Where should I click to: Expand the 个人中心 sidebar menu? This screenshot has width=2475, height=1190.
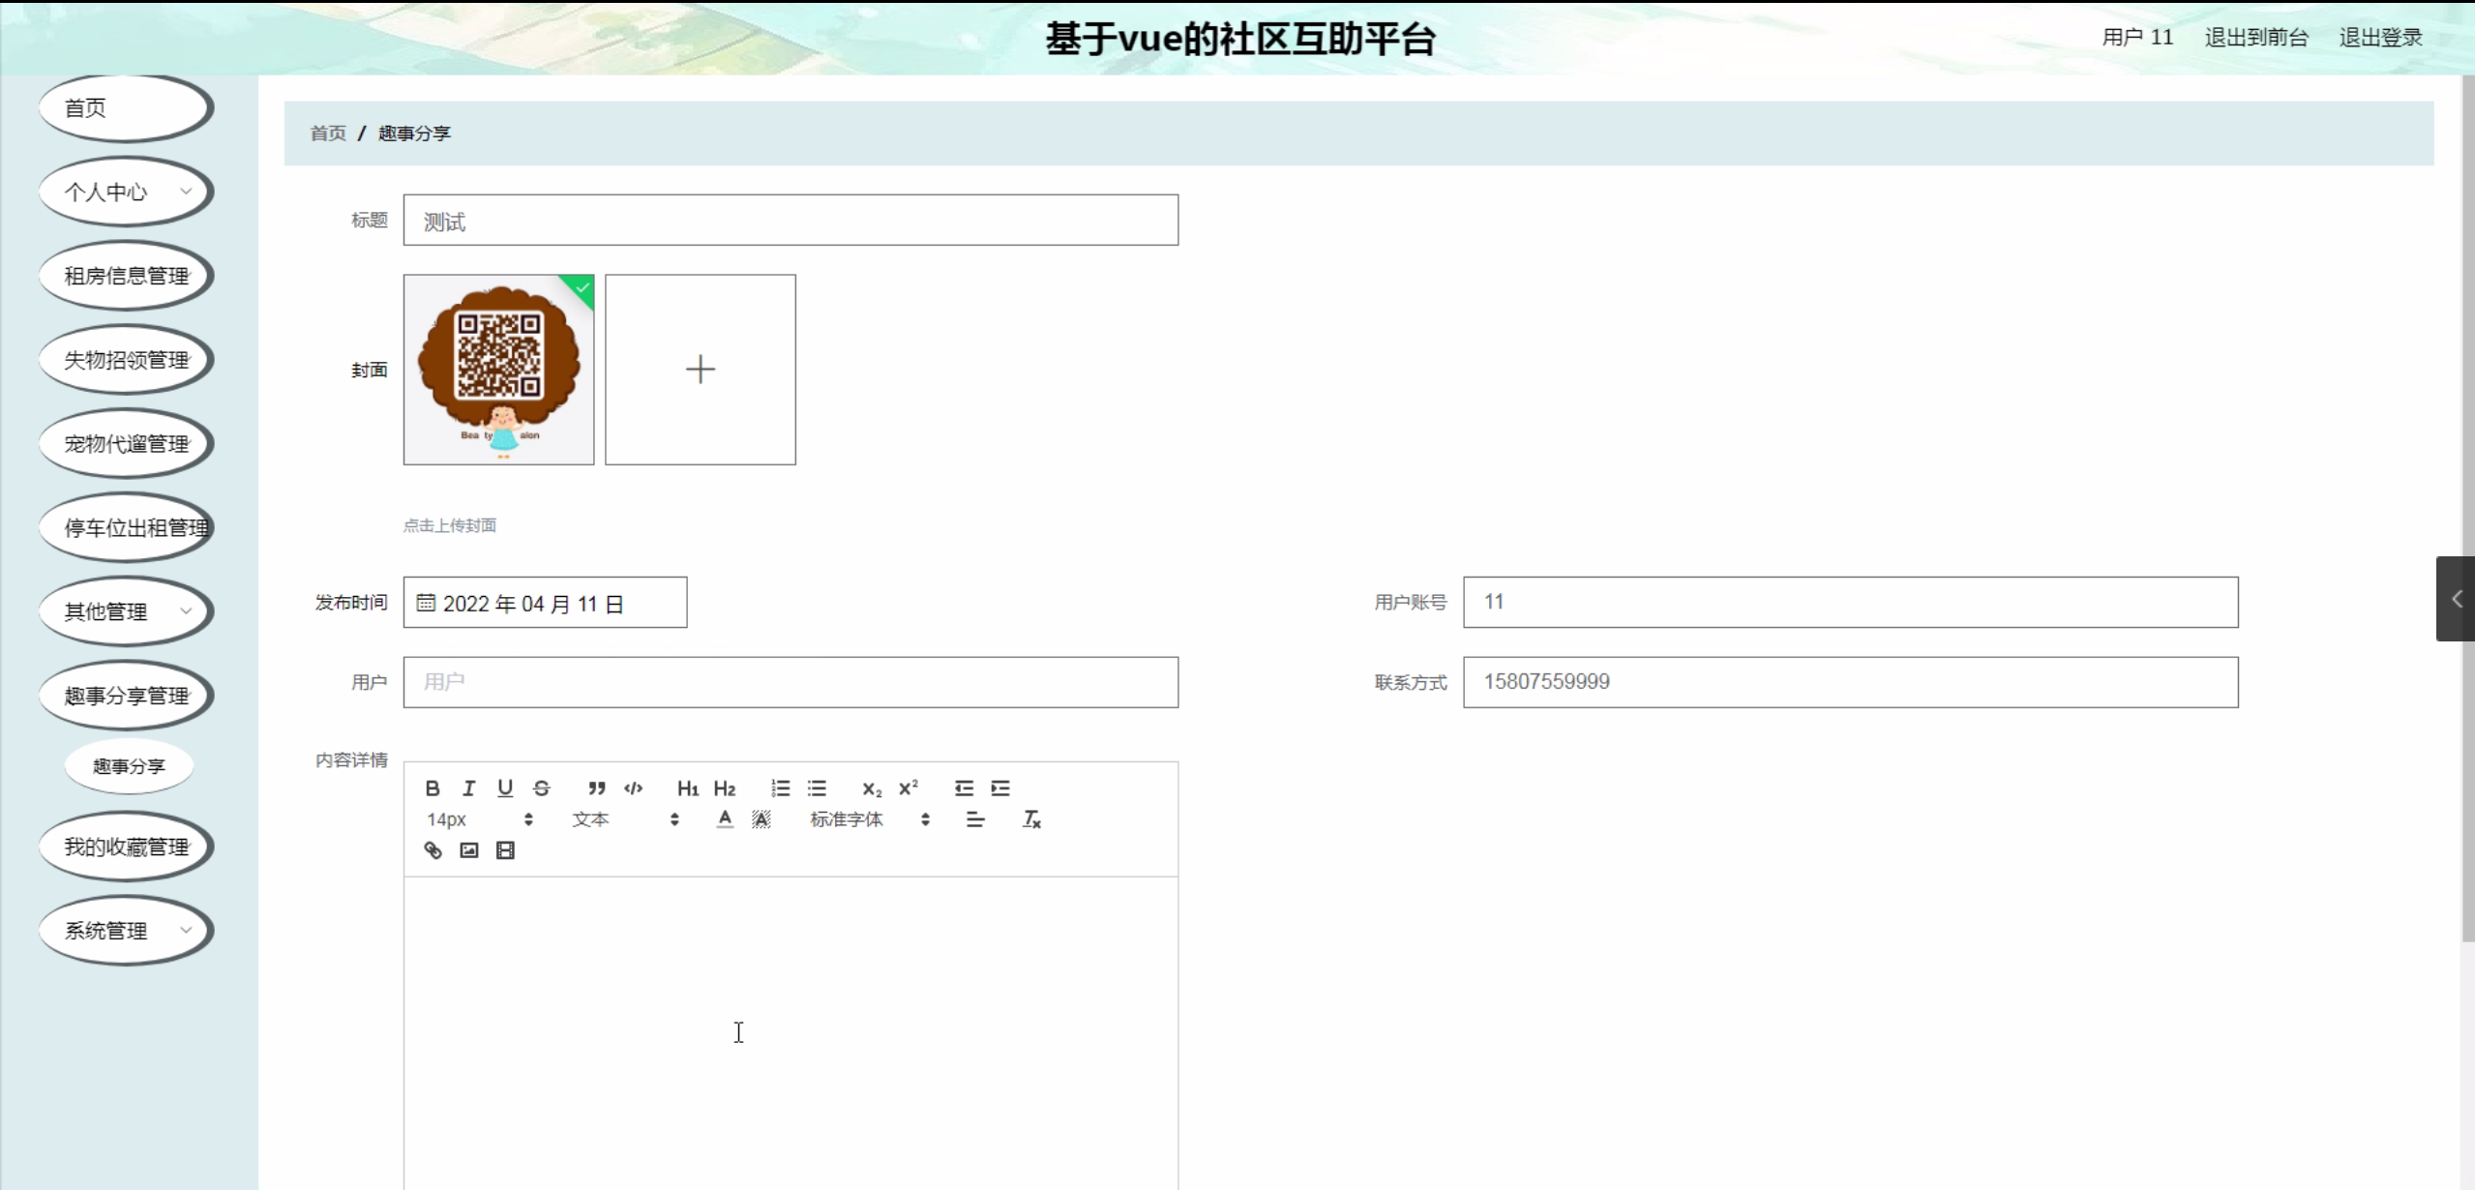pyautogui.click(x=126, y=192)
